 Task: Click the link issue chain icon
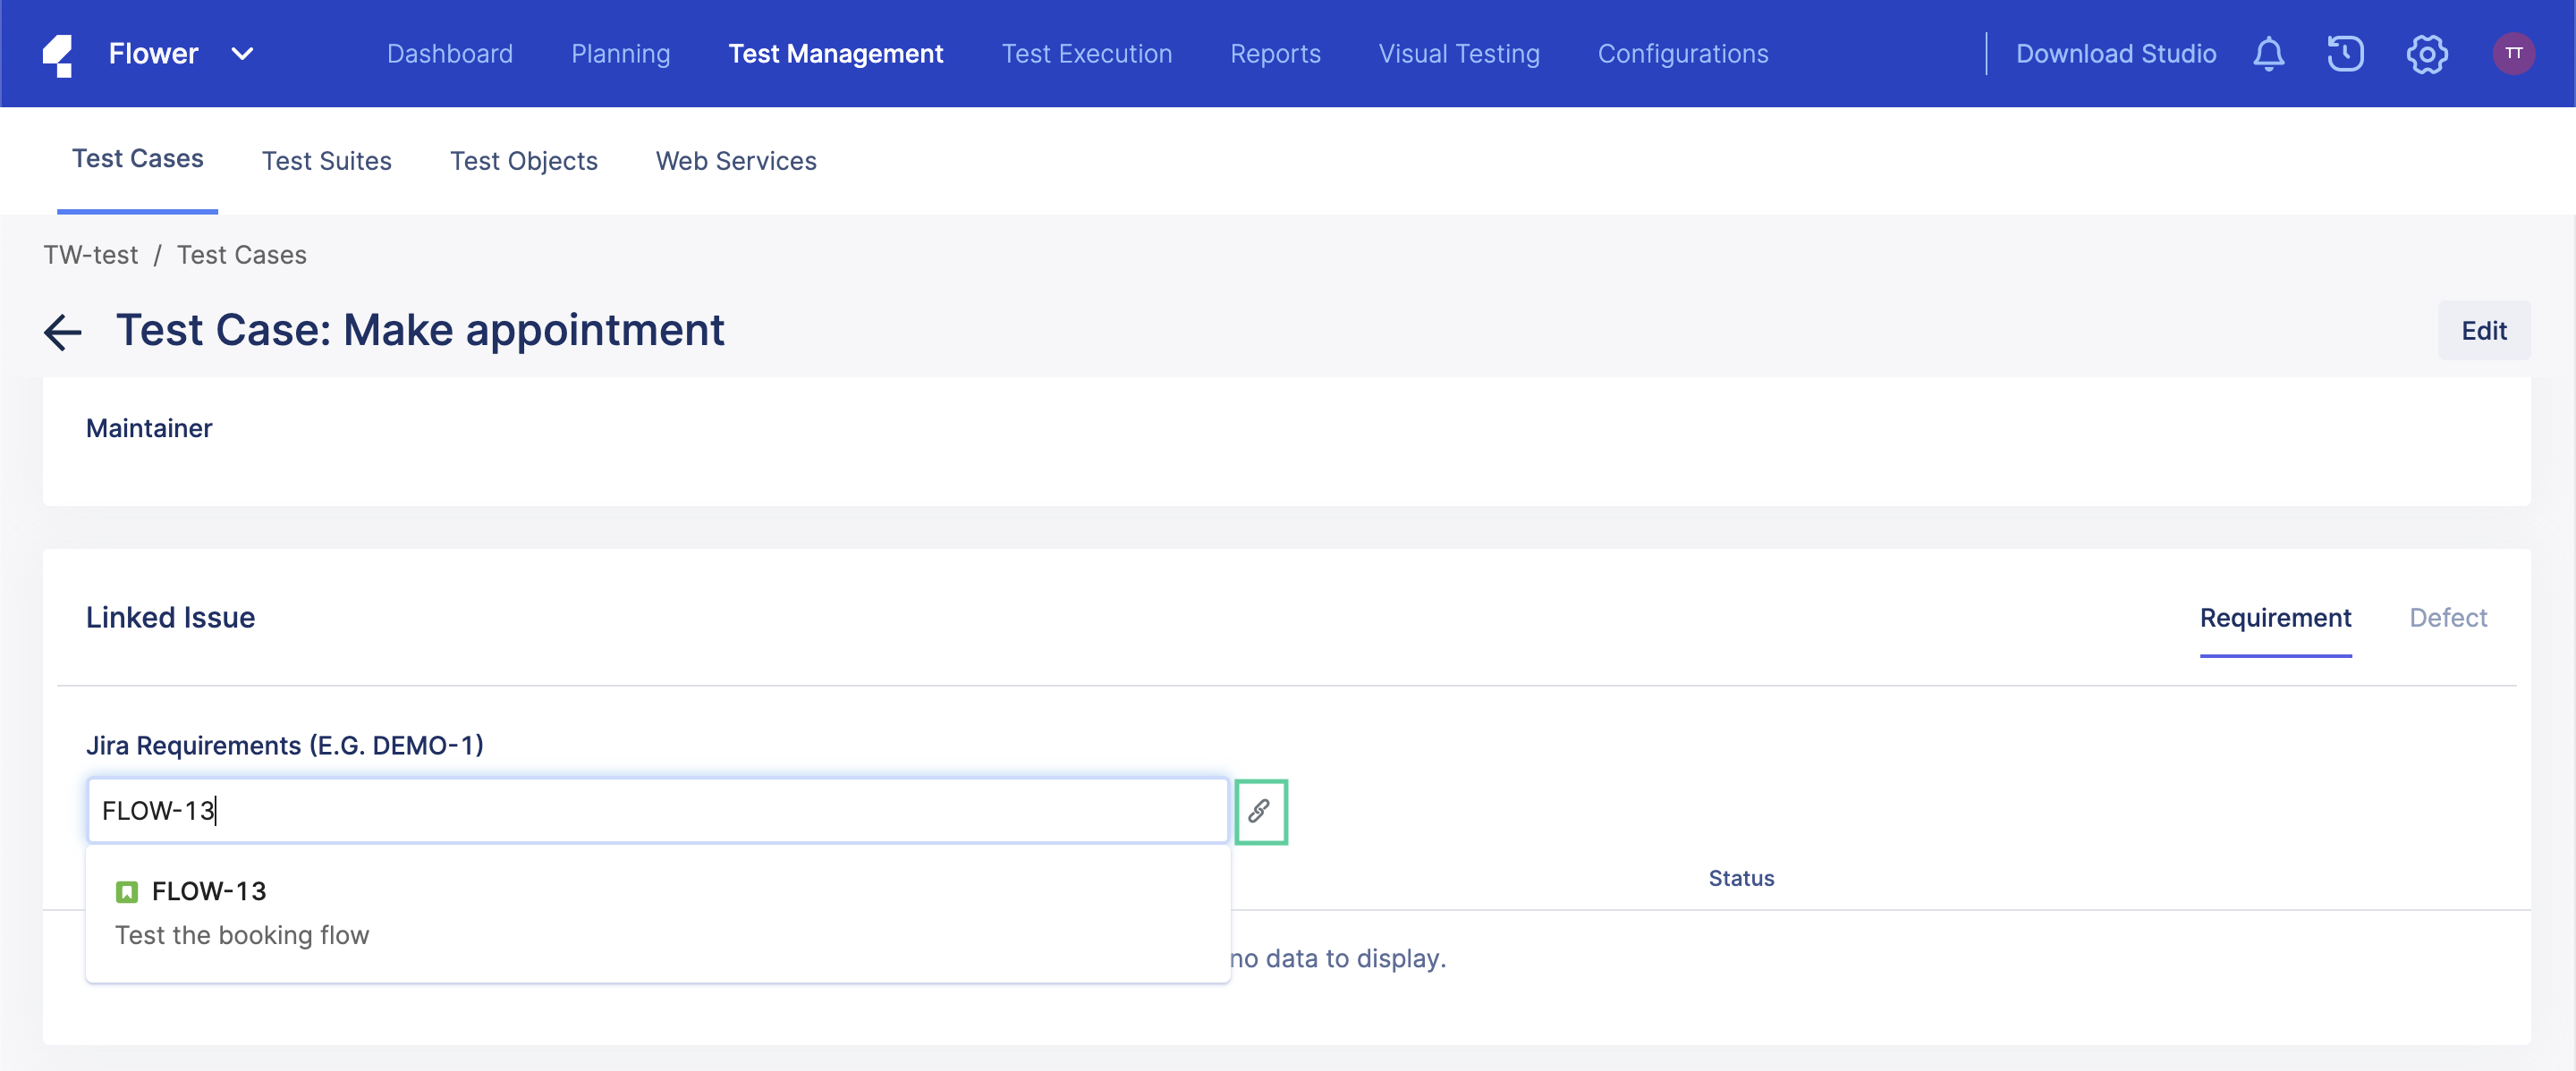1260,810
